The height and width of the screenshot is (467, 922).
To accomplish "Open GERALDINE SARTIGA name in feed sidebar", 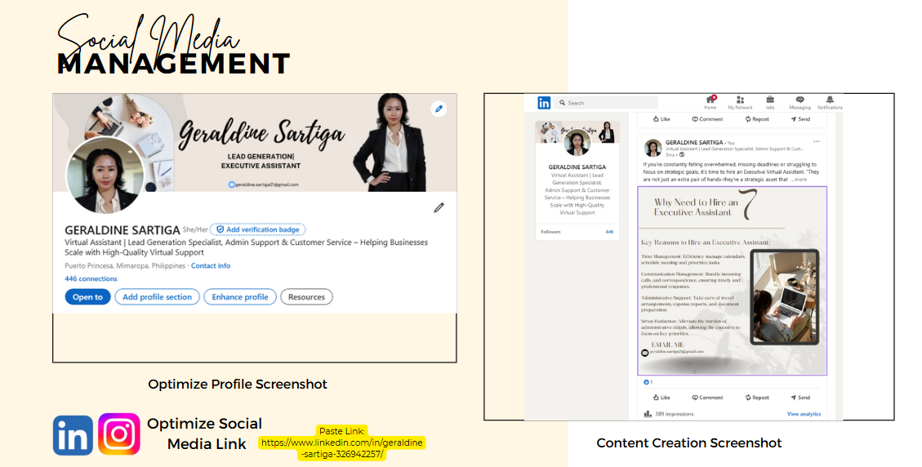I will point(577,167).
